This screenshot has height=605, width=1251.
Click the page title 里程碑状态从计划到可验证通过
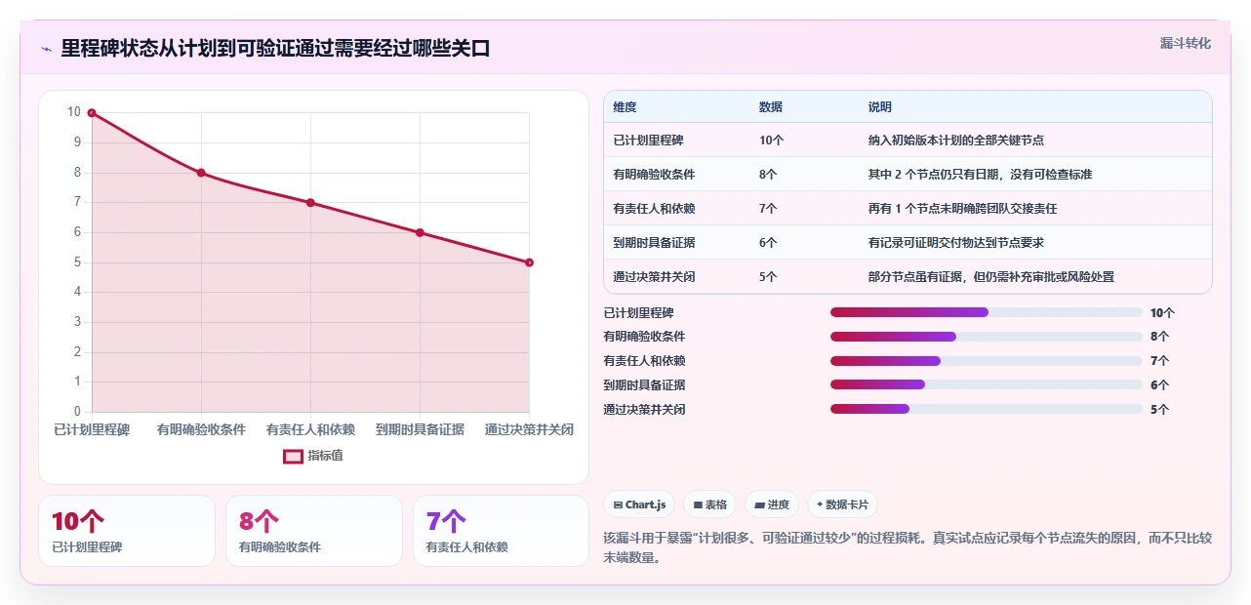(275, 49)
